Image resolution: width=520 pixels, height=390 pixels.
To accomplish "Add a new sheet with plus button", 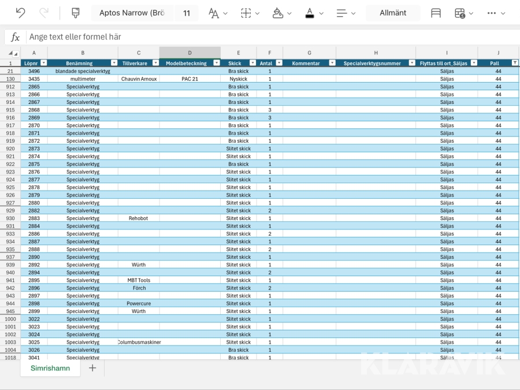I will [92, 368].
